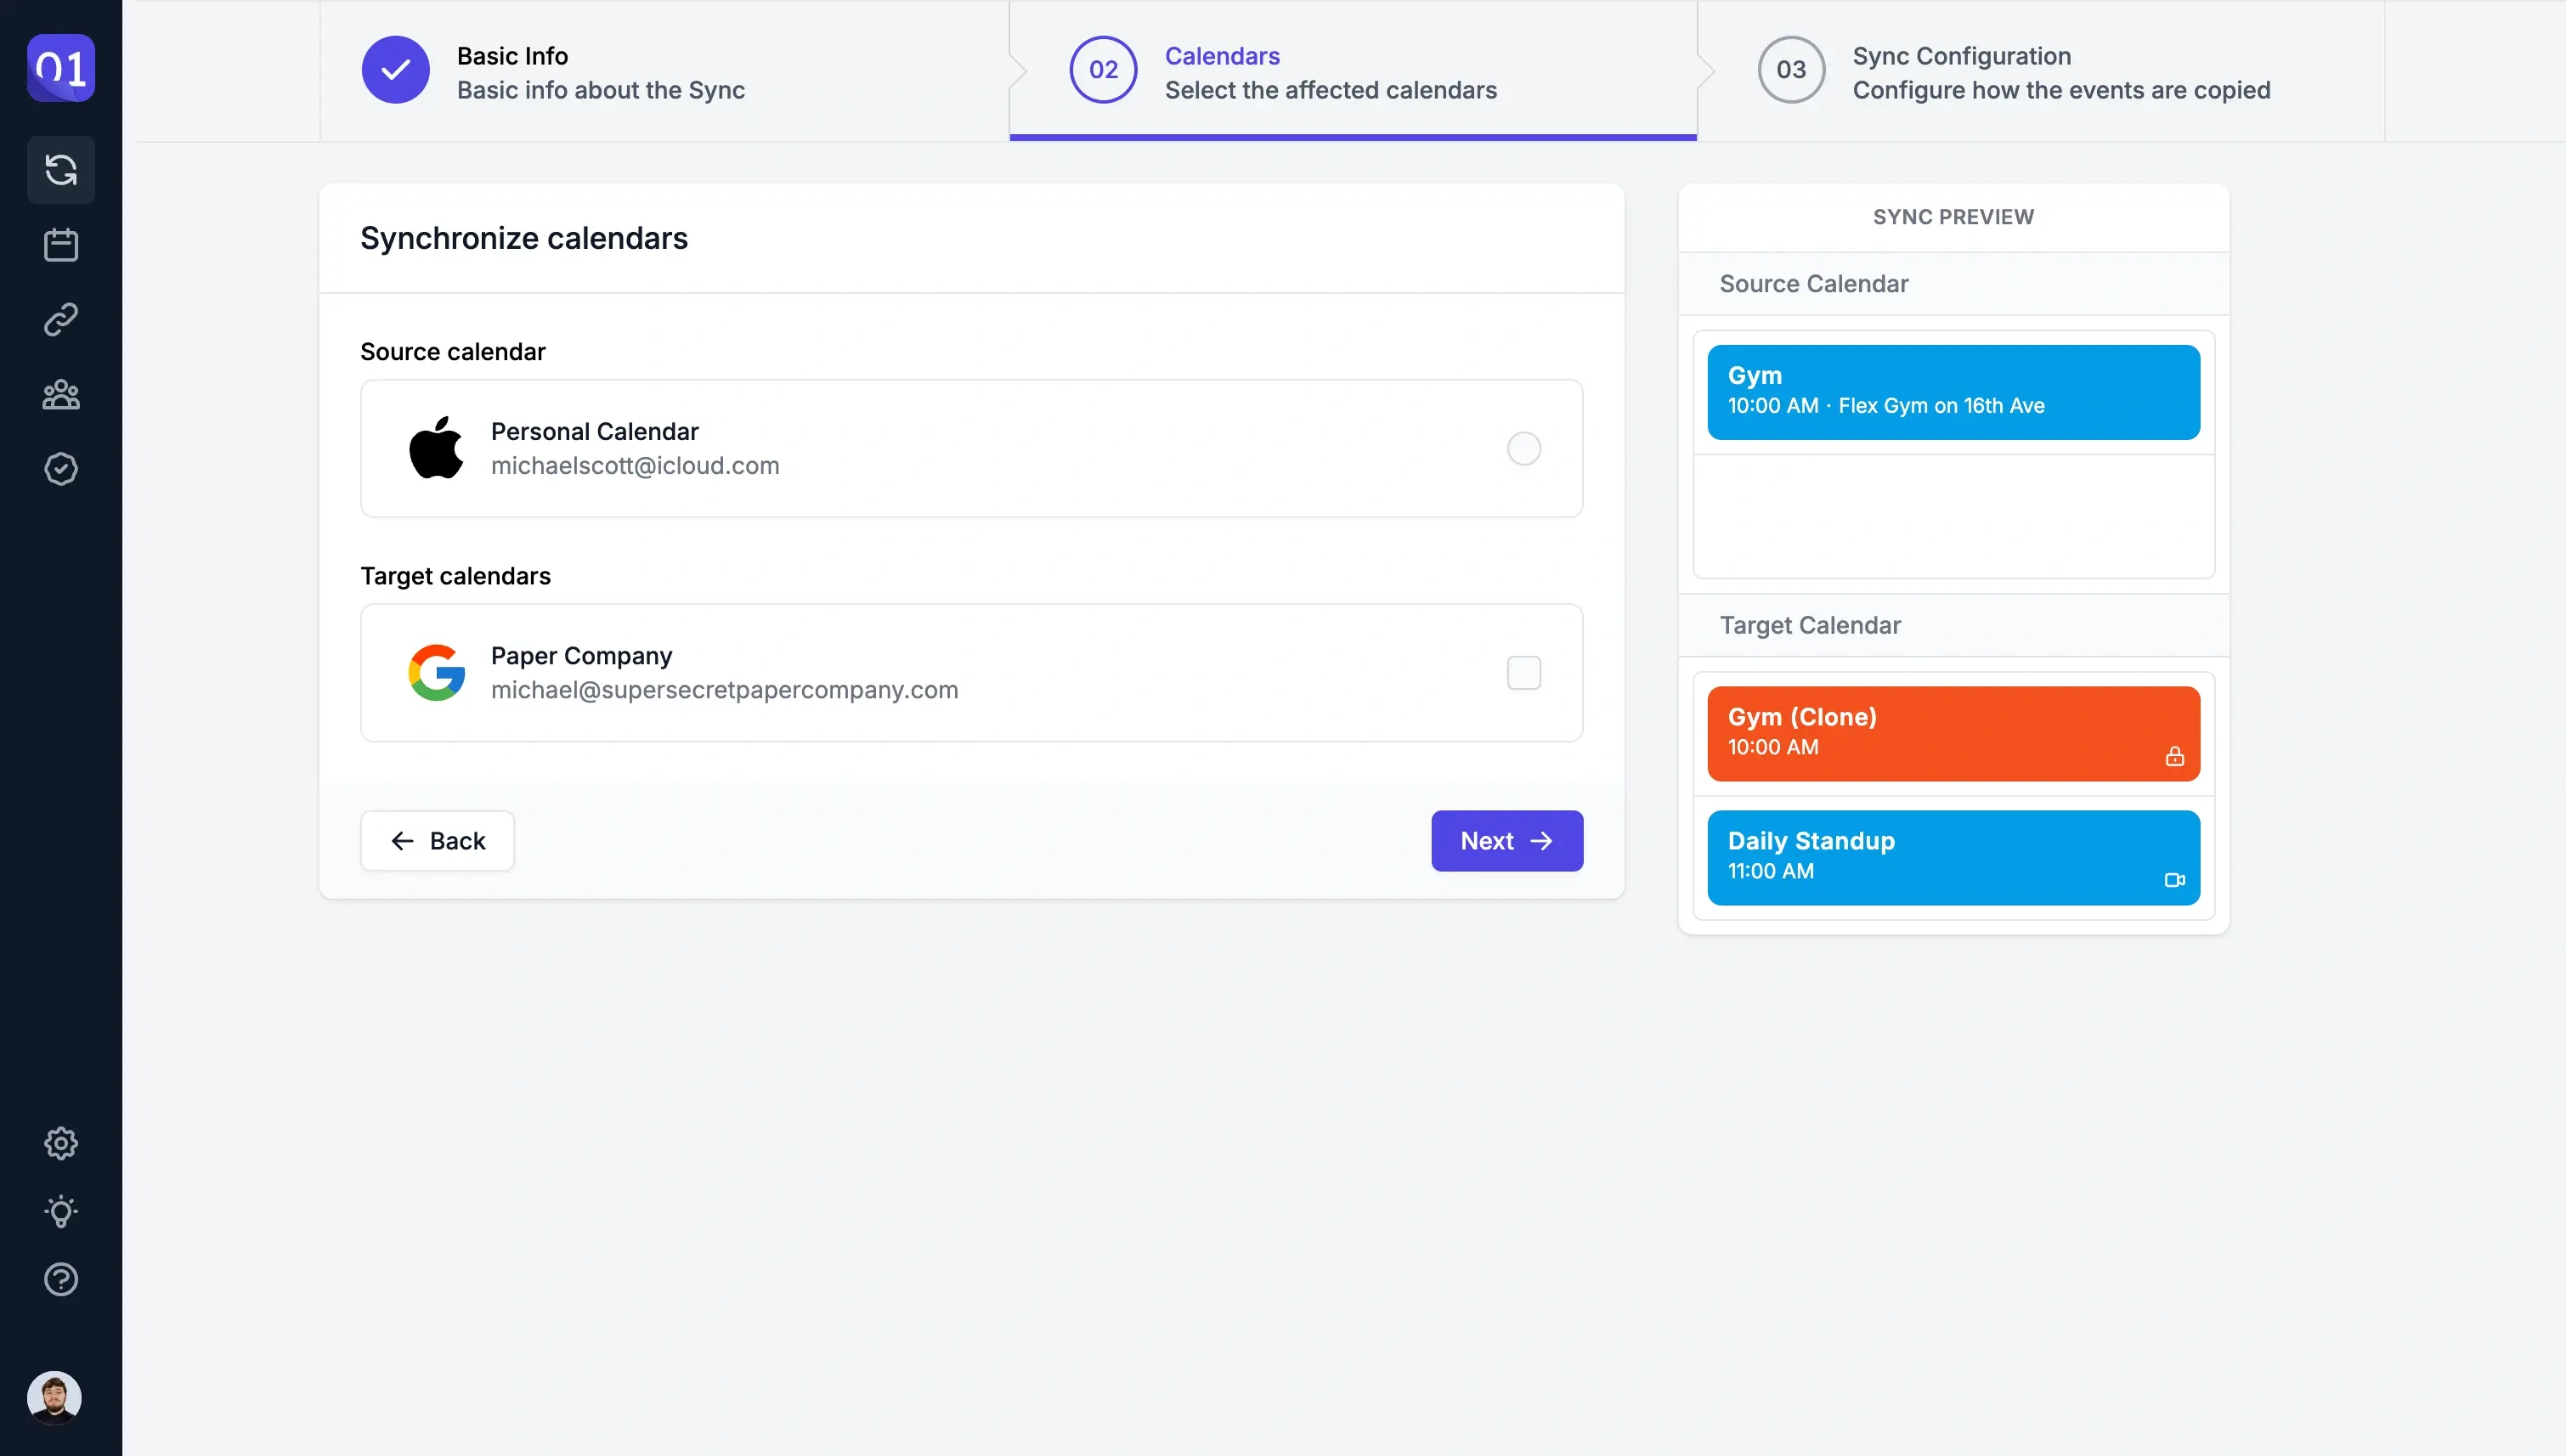Click the lightbulb/tips icon in sidebar
The image size is (2566, 1456).
click(60, 1213)
